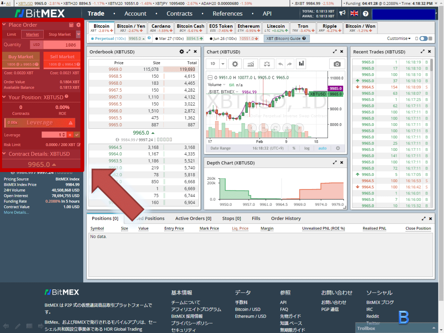The width and height of the screenshot is (444, 333).
Task: Open the Account menu
Action: pos(135,14)
